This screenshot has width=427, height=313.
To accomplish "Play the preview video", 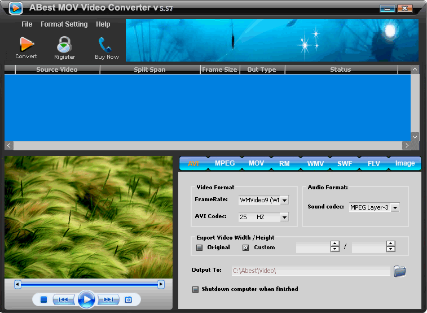I will [86, 299].
